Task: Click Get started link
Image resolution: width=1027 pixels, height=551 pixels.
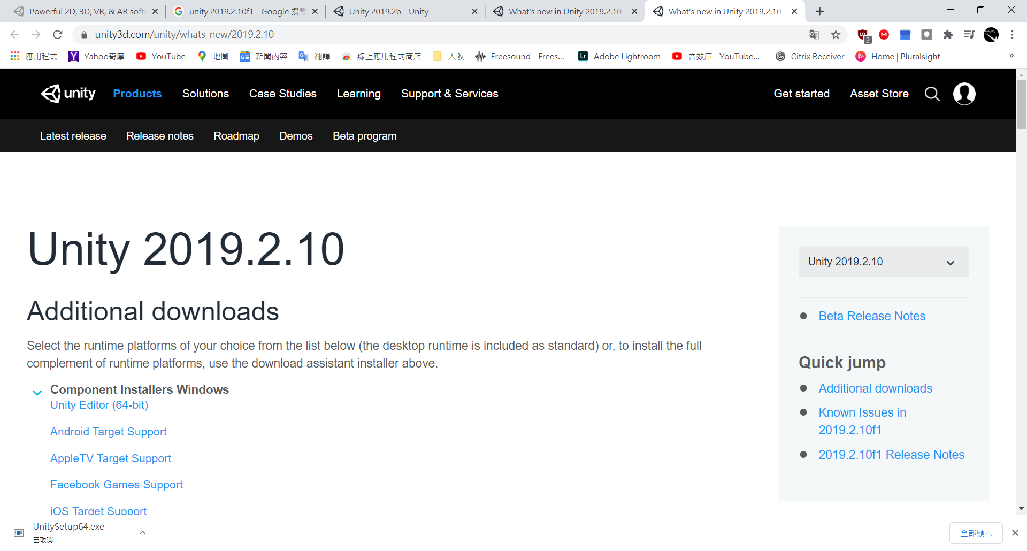Action: [x=801, y=94]
